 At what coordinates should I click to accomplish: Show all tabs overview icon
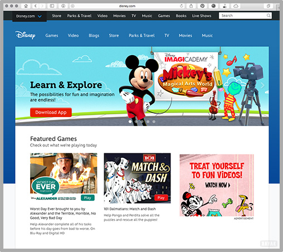[269, 6]
